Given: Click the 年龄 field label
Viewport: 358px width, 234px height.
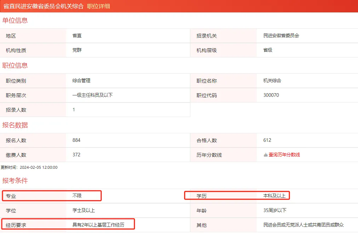Looking at the screenshot, I should [202, 211].
